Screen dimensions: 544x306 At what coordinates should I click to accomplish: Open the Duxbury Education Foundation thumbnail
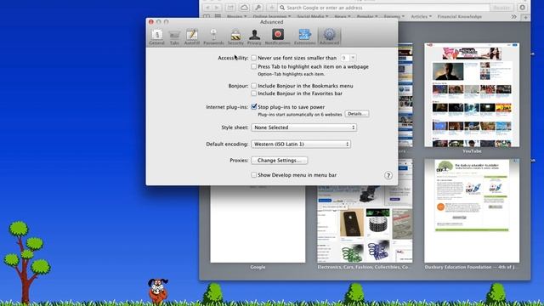pos(472,211)
